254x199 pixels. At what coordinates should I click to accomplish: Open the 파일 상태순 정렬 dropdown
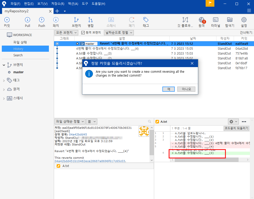70,121
